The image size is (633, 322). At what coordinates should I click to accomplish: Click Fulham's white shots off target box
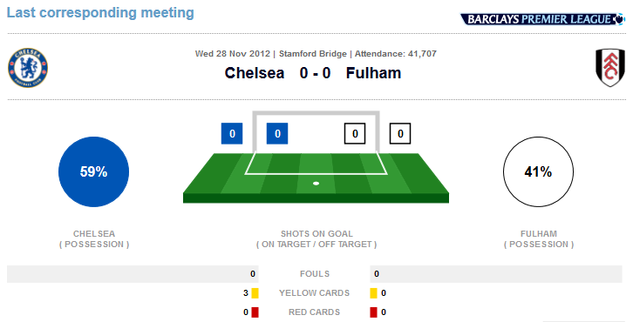400,133
